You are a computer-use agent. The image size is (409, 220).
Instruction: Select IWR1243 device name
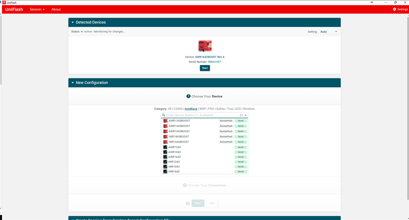[x=174, y=162]
